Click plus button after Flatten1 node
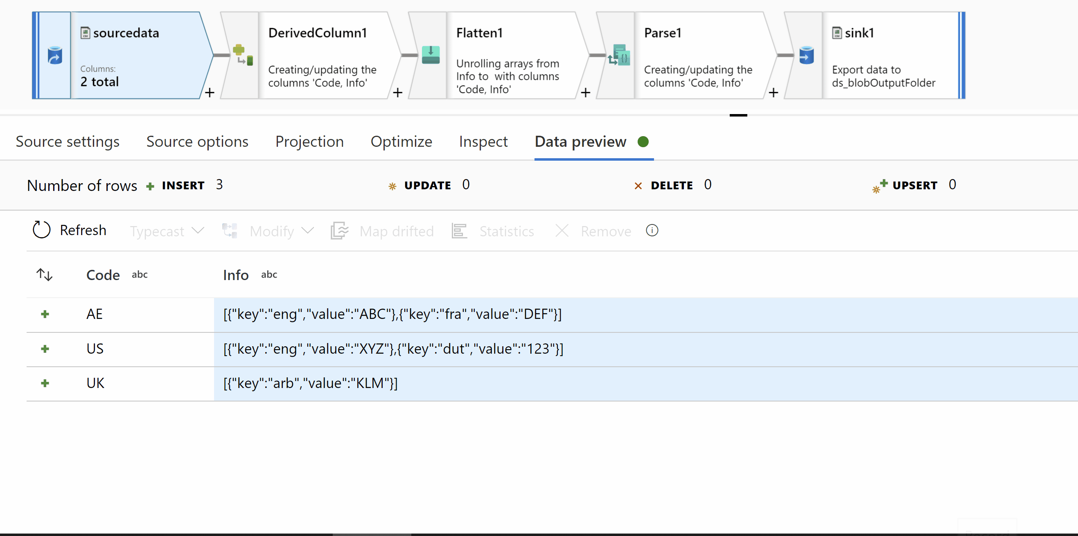The image size is (1078, 536). (x=585, y=92)
